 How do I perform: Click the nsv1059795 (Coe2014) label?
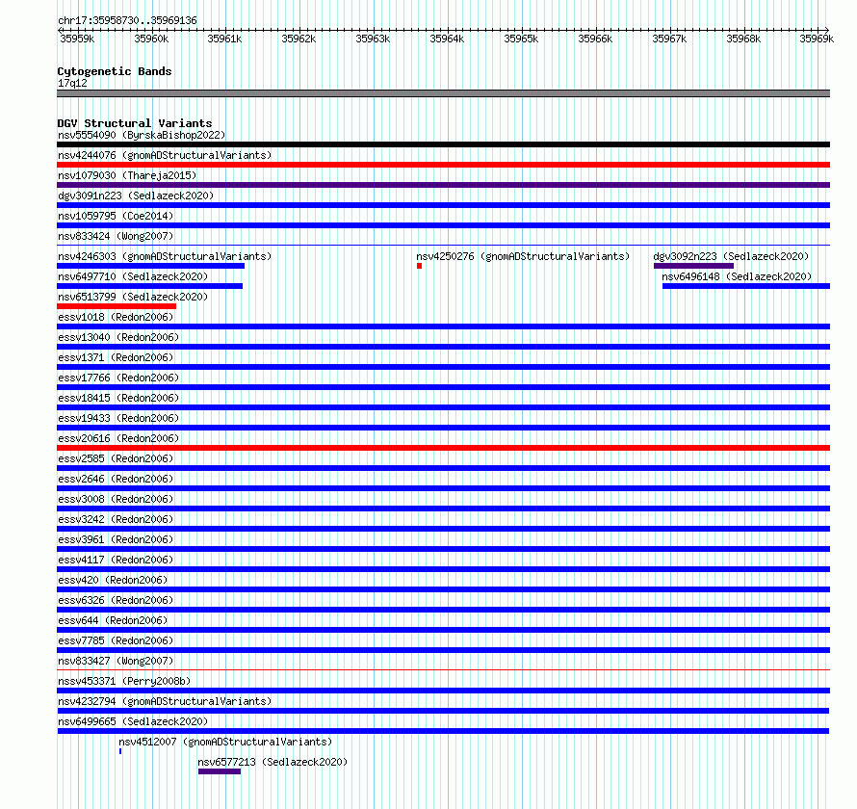click(x=116, y=216)
